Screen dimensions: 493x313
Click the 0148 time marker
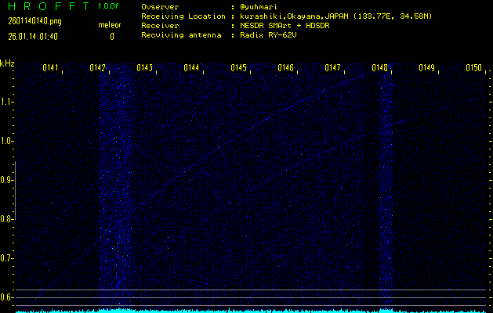tap(379, 68)
